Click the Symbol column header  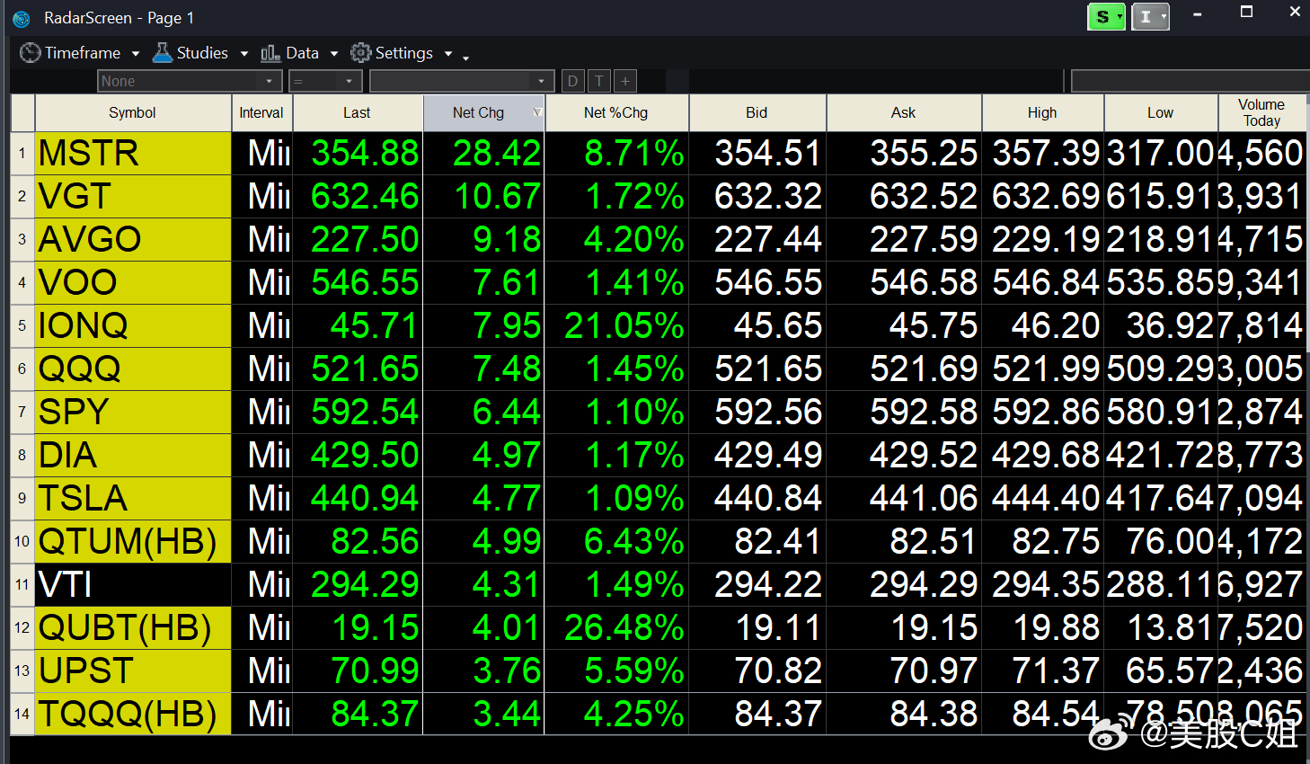[132, 112]
